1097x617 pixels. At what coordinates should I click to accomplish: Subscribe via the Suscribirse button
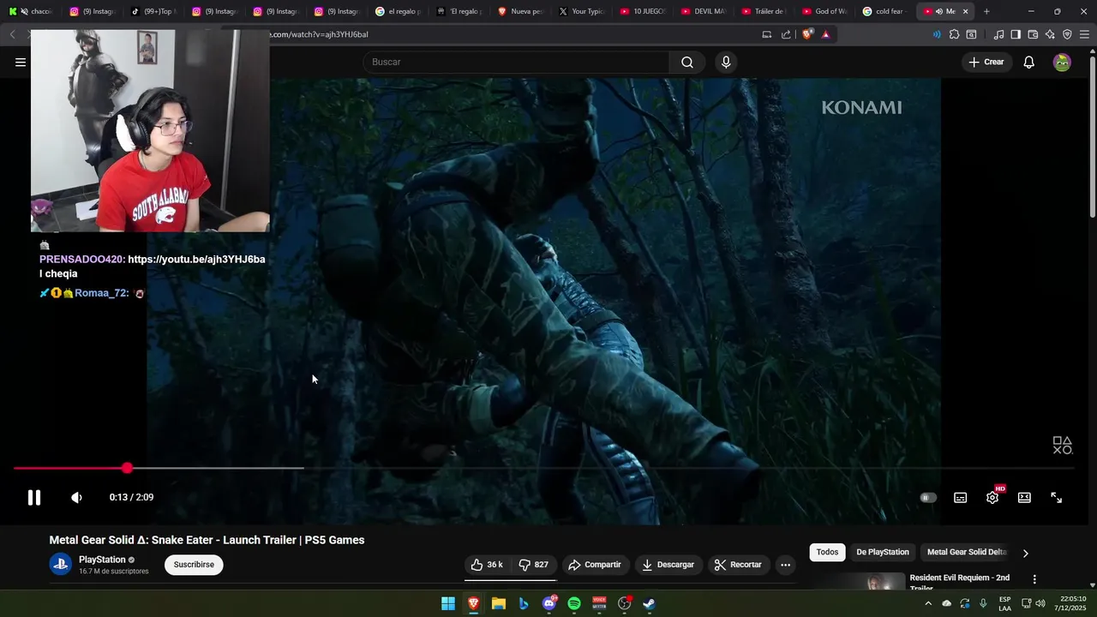tap(194, 565)
